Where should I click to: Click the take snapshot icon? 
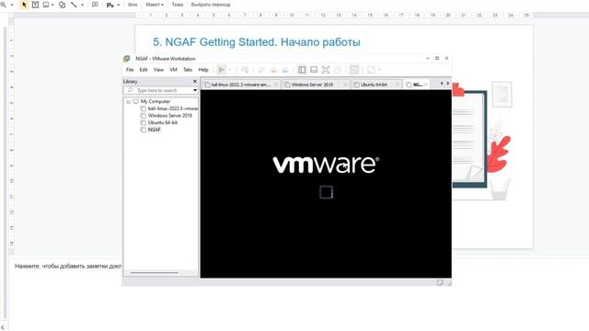click(x=261, y=70)
